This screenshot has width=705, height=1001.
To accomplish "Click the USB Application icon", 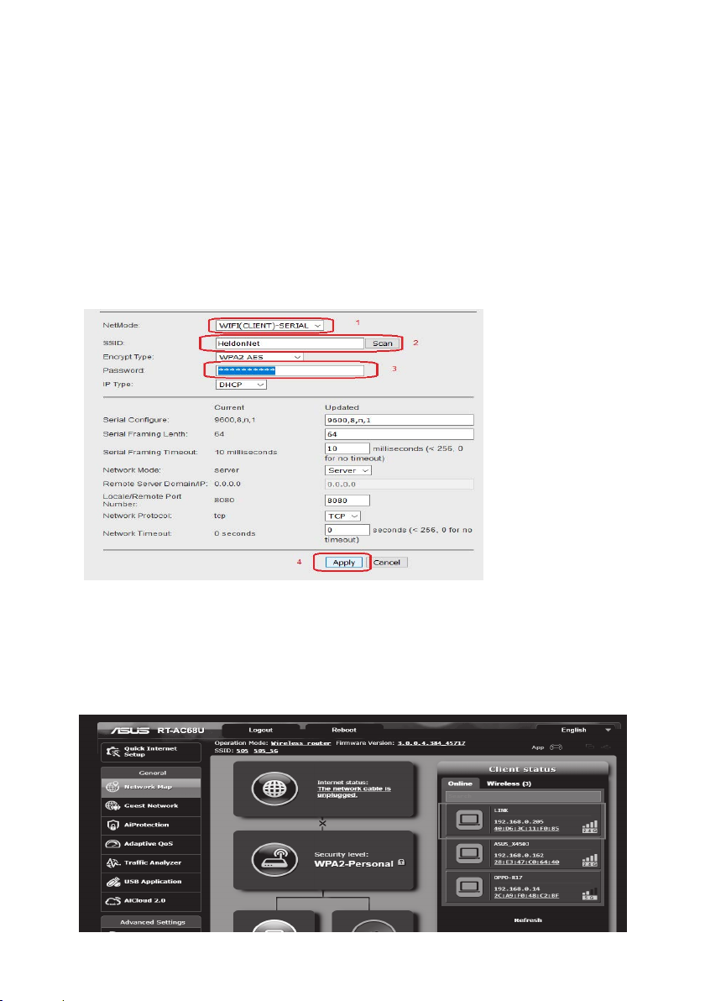I will (113, 882).
